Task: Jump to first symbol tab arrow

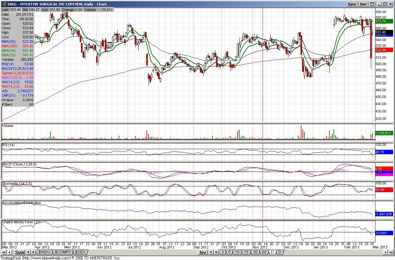Action: coord(4,252)
